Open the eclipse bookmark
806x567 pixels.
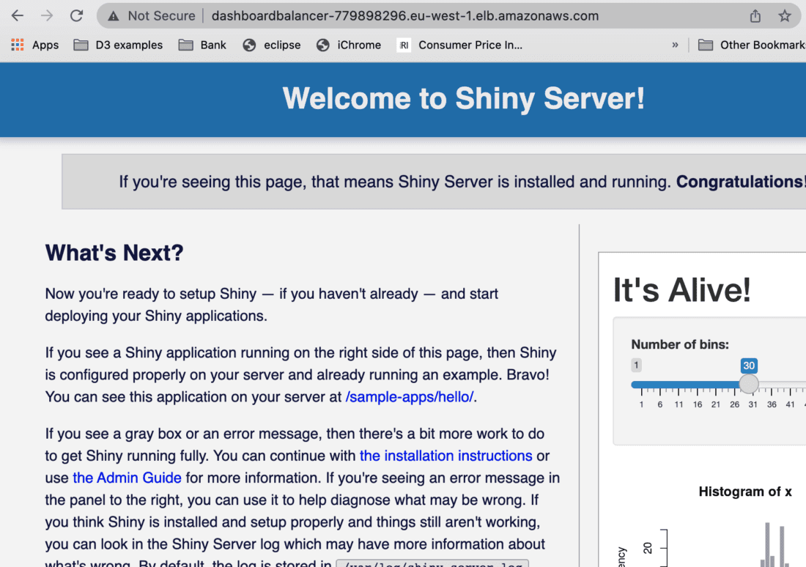coord(272,45)
